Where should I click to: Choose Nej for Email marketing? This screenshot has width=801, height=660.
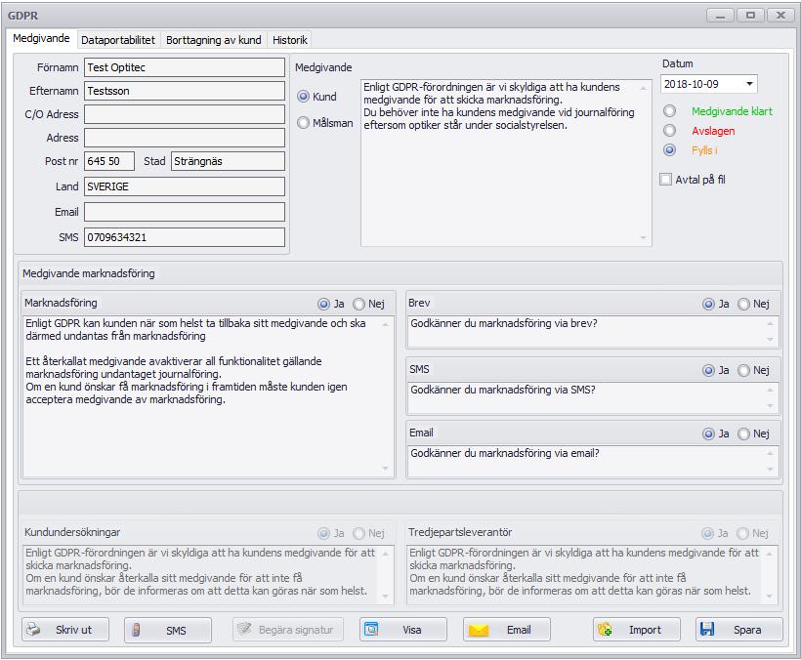[743, 433]
